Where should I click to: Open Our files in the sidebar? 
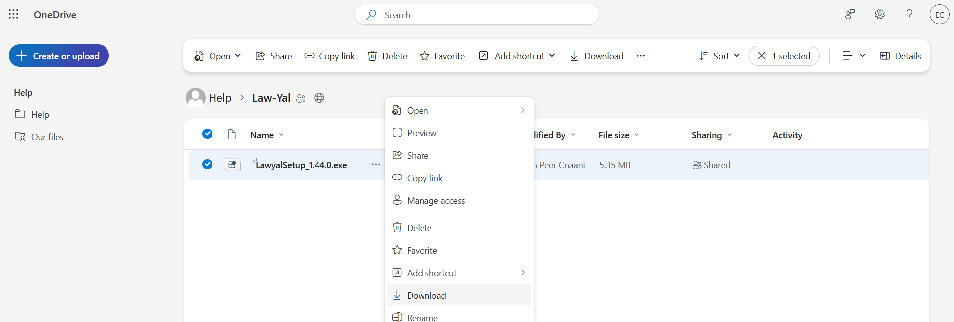(x=47, y=137)
